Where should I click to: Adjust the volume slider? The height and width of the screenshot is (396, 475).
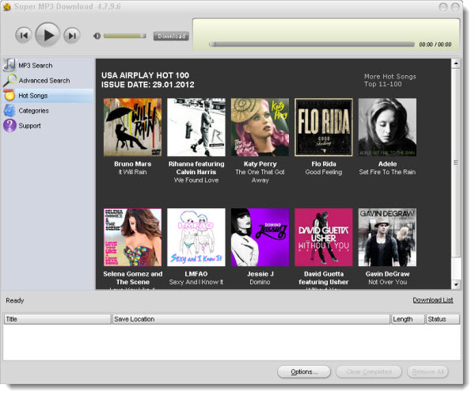point(125,36)
